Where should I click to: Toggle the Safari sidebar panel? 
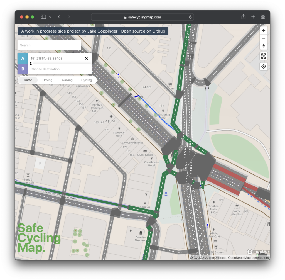(43, 17)
